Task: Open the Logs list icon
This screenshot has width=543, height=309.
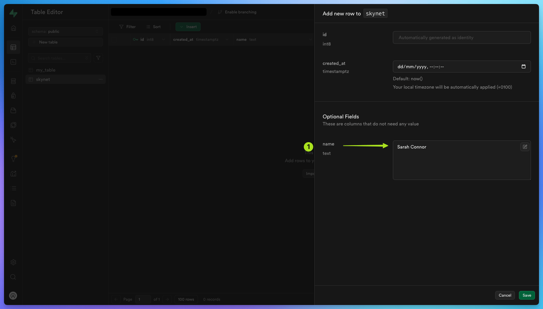Action: [13, 188]
